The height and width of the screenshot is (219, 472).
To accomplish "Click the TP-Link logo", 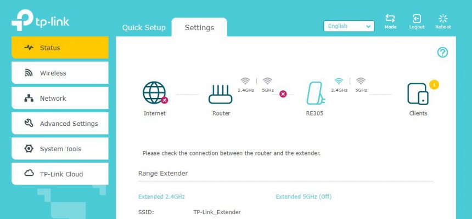I will point(40,20).
